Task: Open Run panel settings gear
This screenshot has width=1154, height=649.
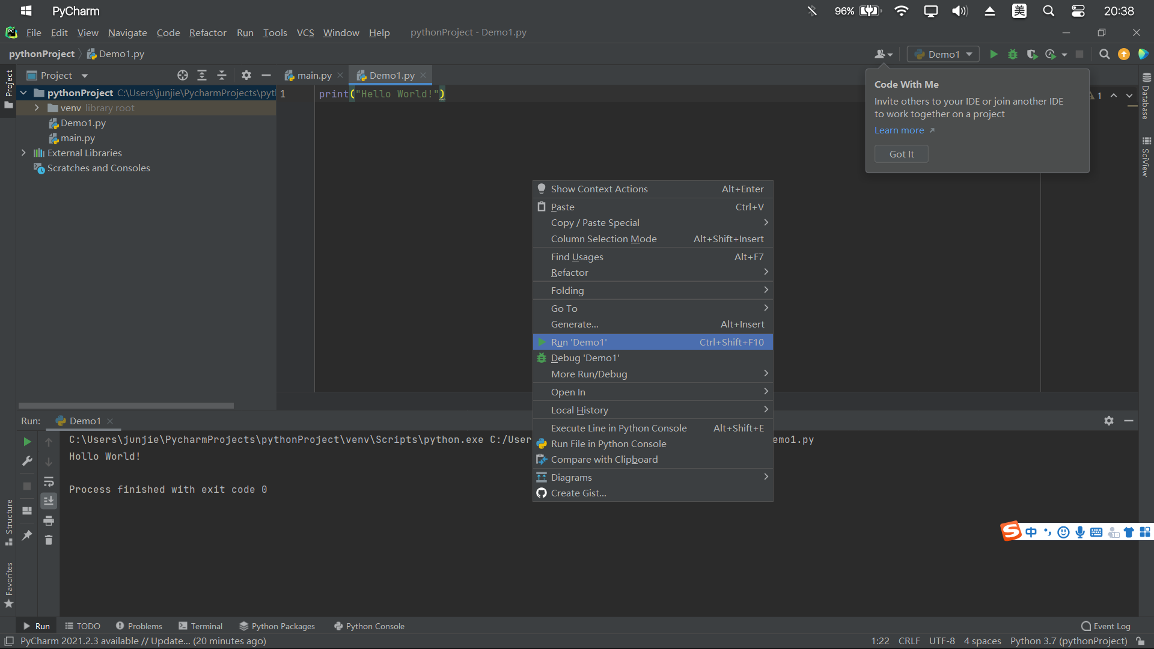Action: tap(1109, 421)
